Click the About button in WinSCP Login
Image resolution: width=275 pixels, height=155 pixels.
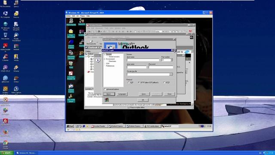tap(109, 94)
